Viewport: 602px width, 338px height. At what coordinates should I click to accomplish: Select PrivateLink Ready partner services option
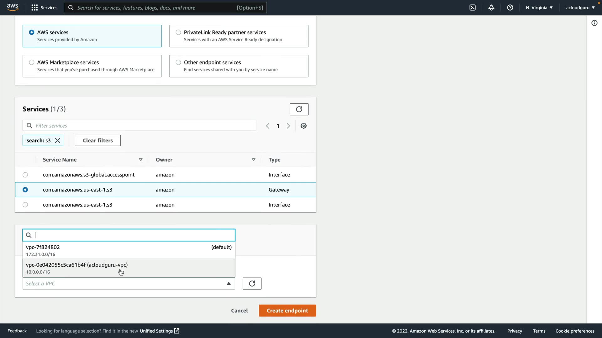point(178,32)
